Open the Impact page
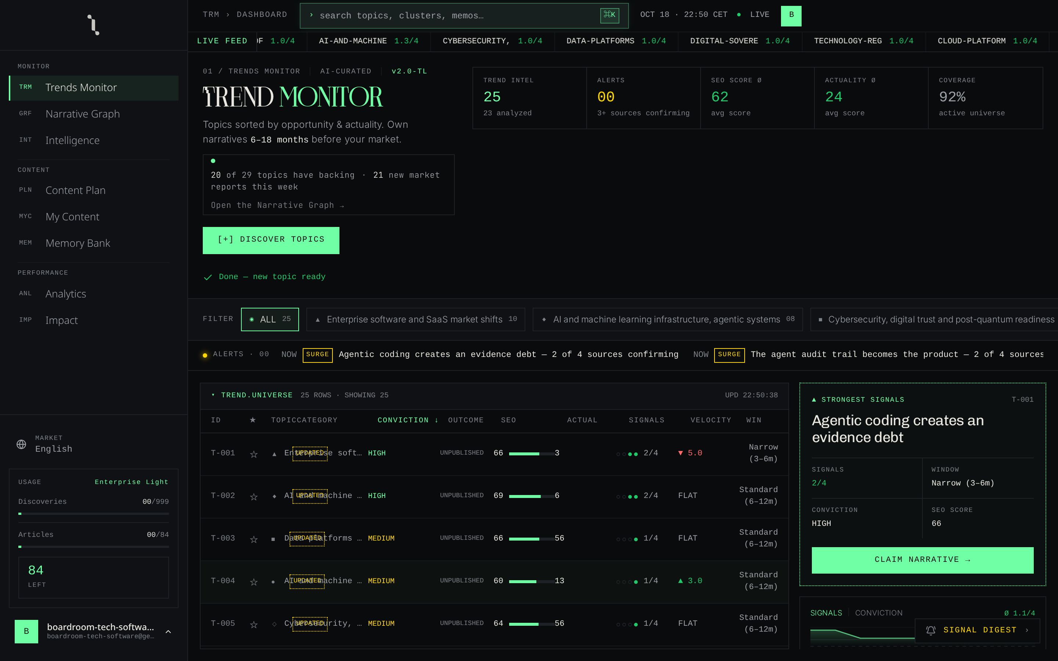Image resolution: width=1058 pixels, height=661 pixels. click(94, 321)
